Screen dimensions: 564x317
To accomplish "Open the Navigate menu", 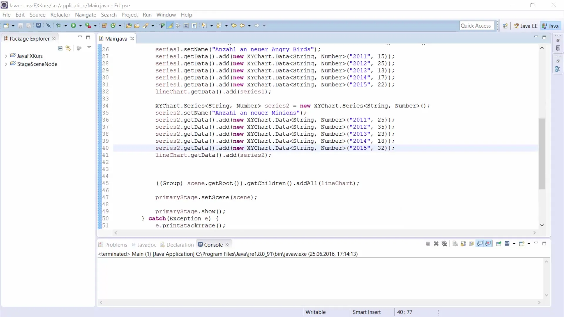I will coord(85,15).
